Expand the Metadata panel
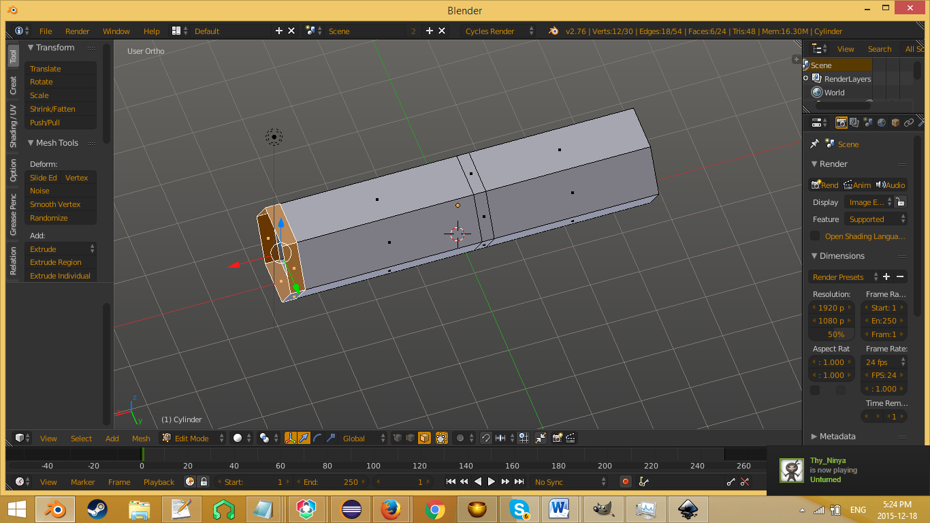Viewport: 930px width, 523px height. click(x=814, y=437)
